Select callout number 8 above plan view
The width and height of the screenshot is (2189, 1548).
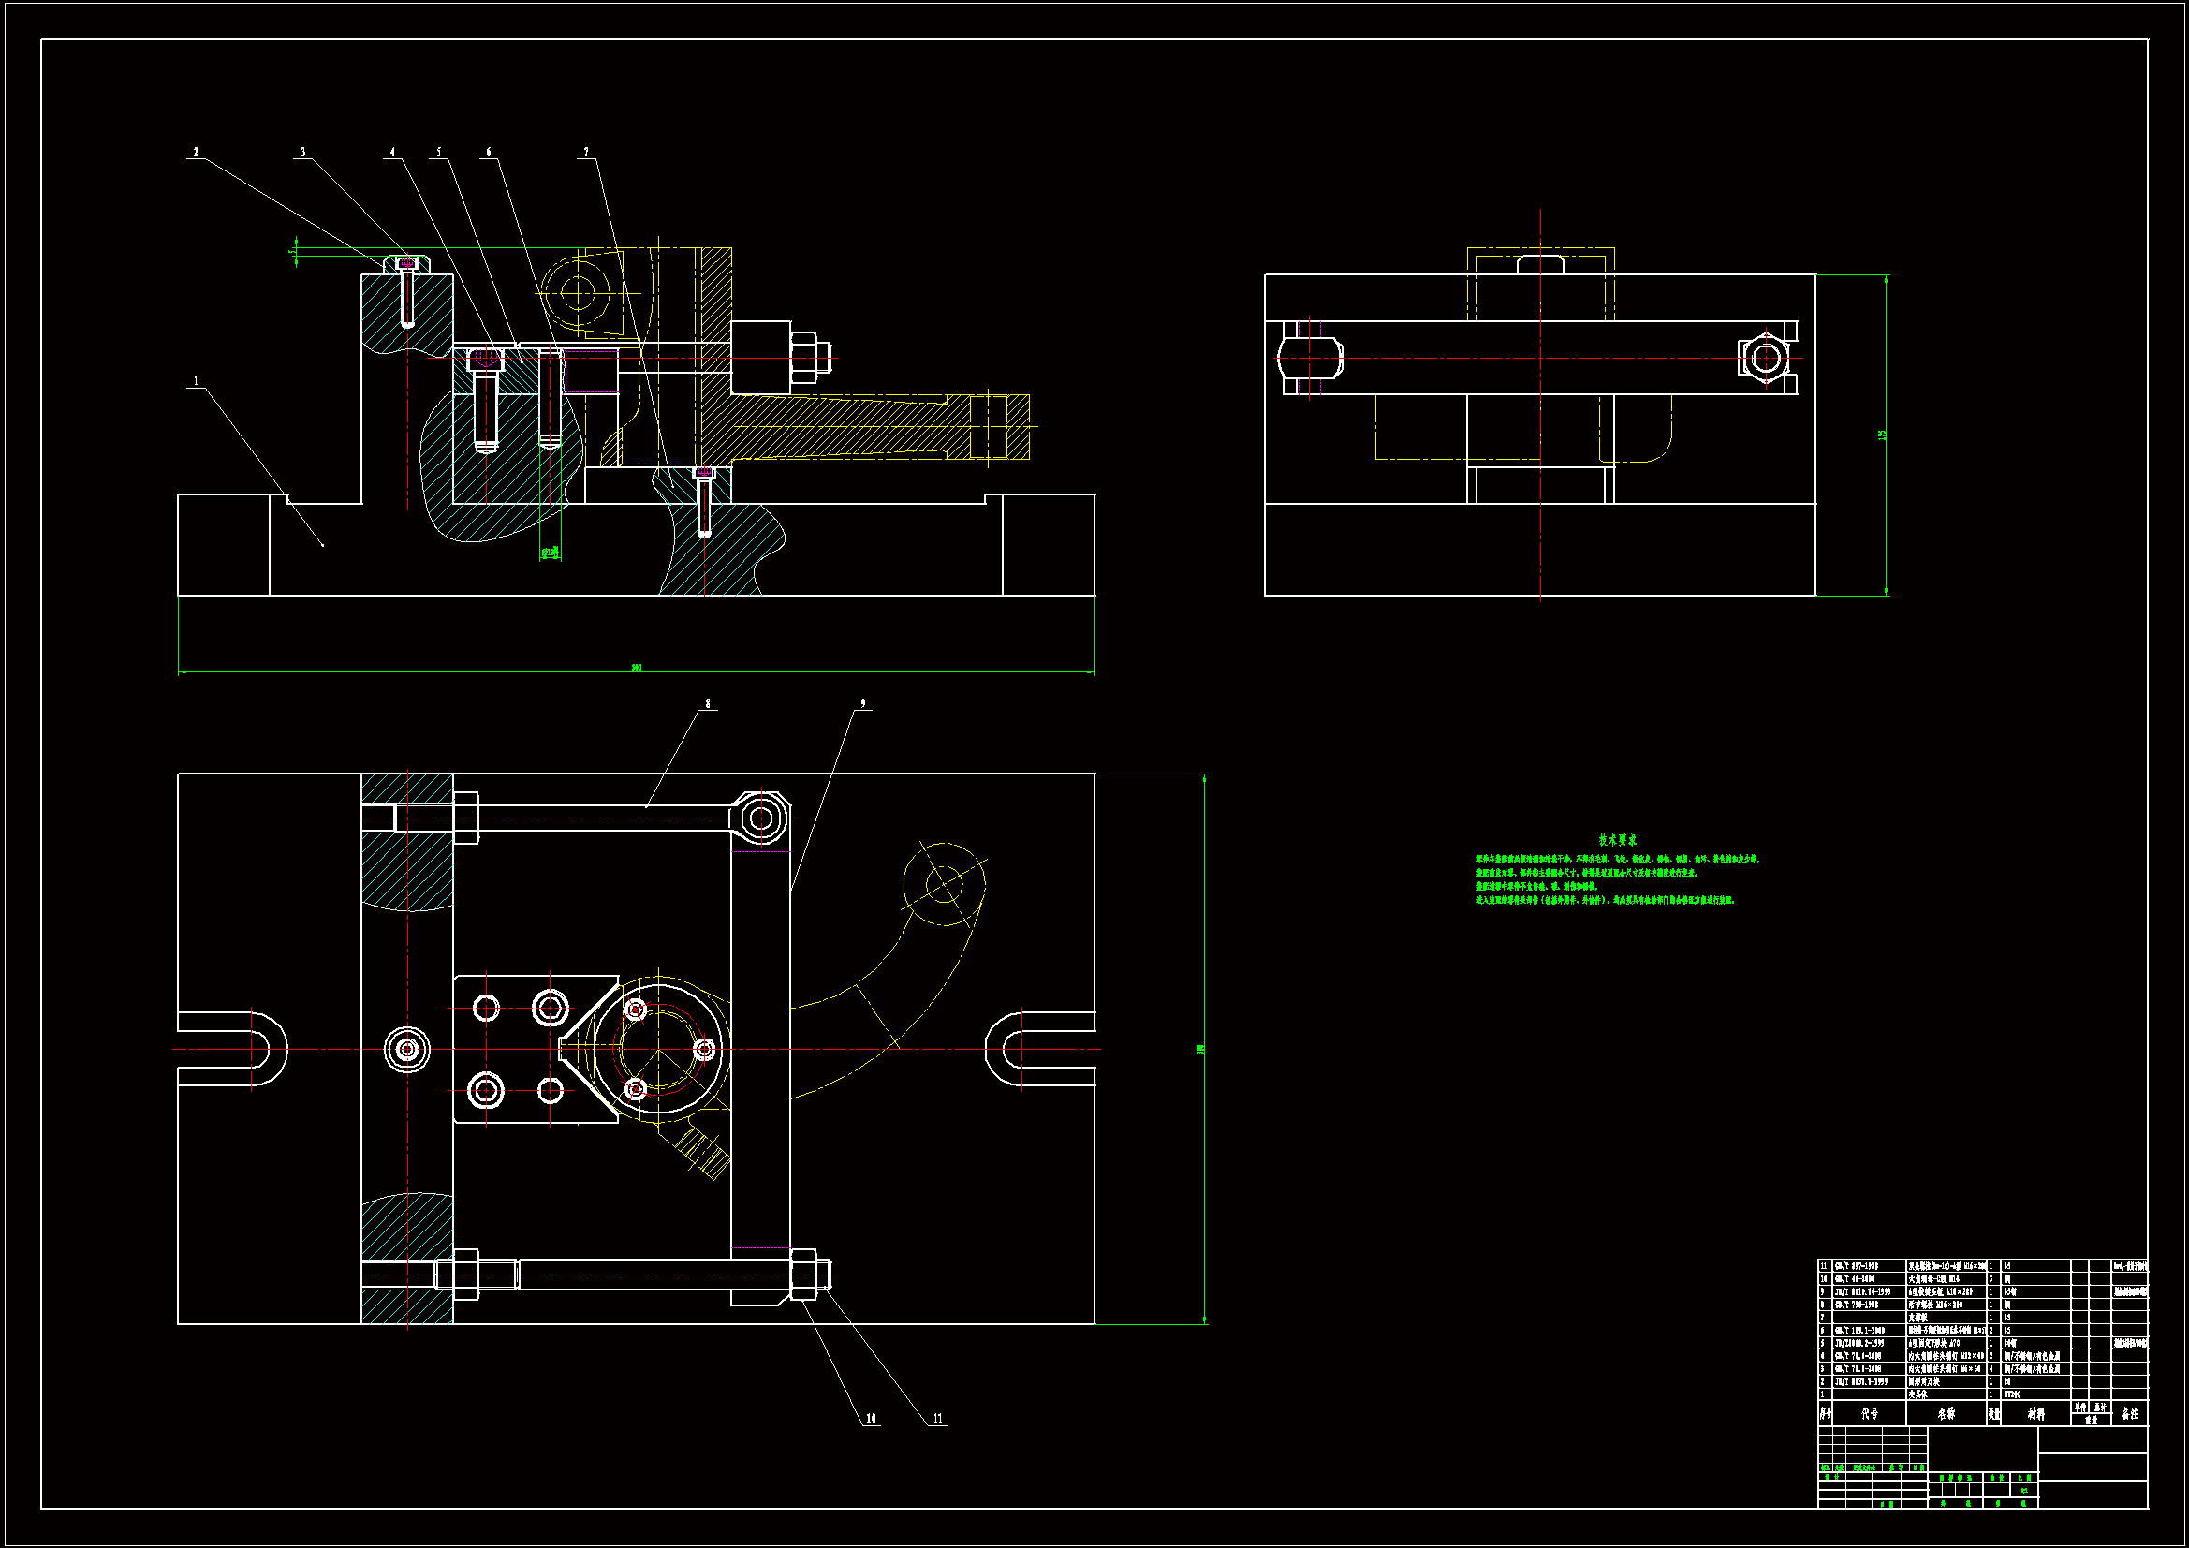coord(707,704)
